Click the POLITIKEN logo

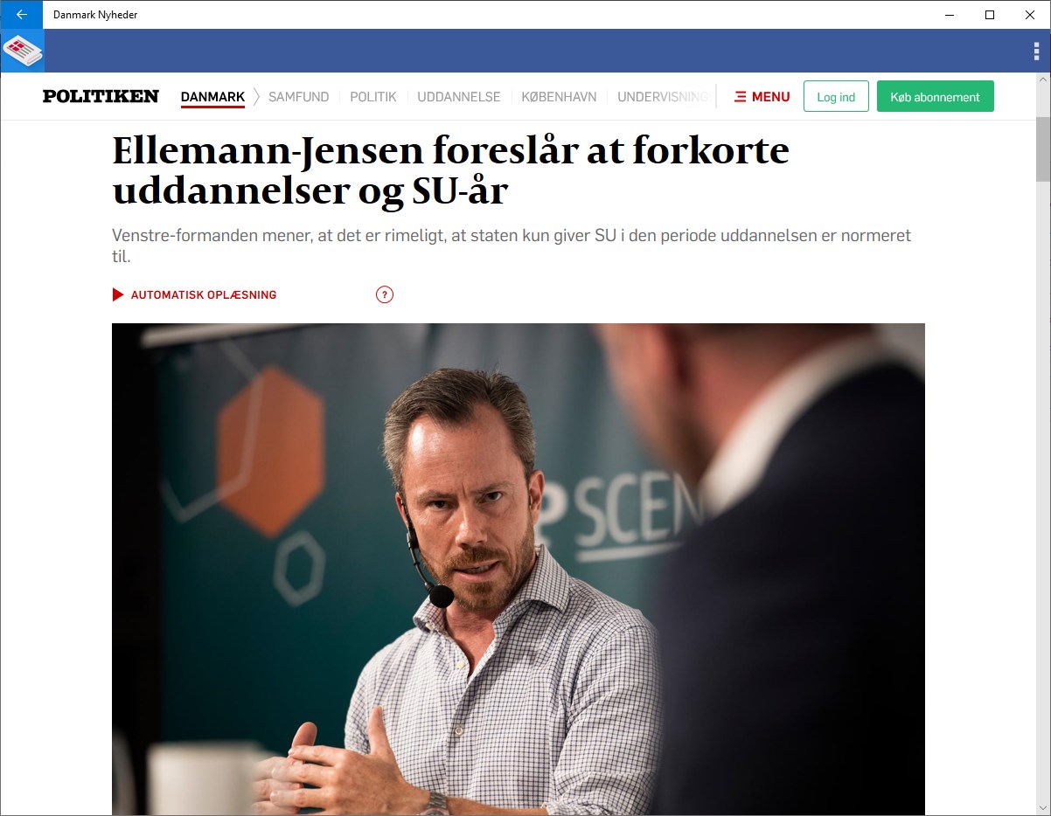(x=101, y=96)
